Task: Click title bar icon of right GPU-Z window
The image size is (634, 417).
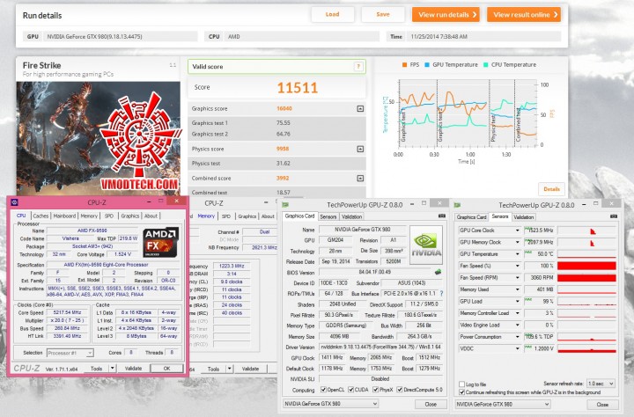Action: 457,205
